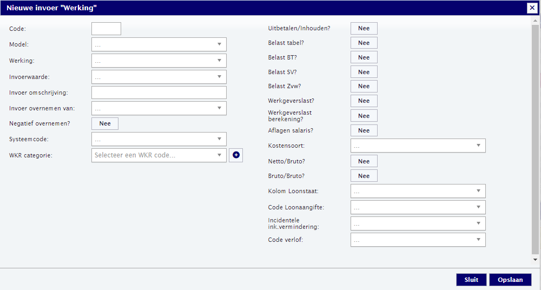This screenshot has height=290, width=541.
Task: Focus the Code input field
Action: coord(106,29)
